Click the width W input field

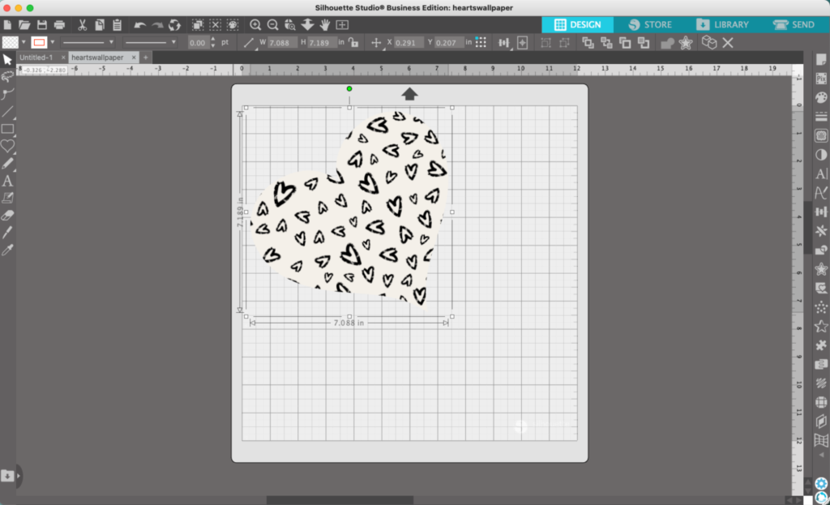(281, 43)
